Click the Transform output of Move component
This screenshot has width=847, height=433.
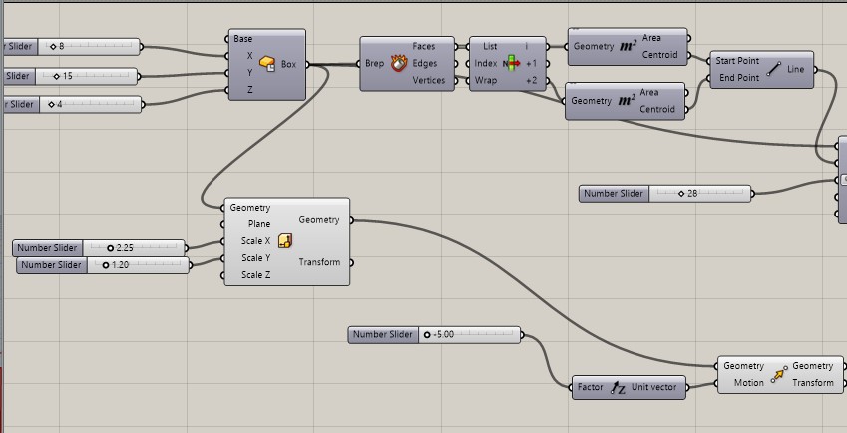click(x=813, y=383)
